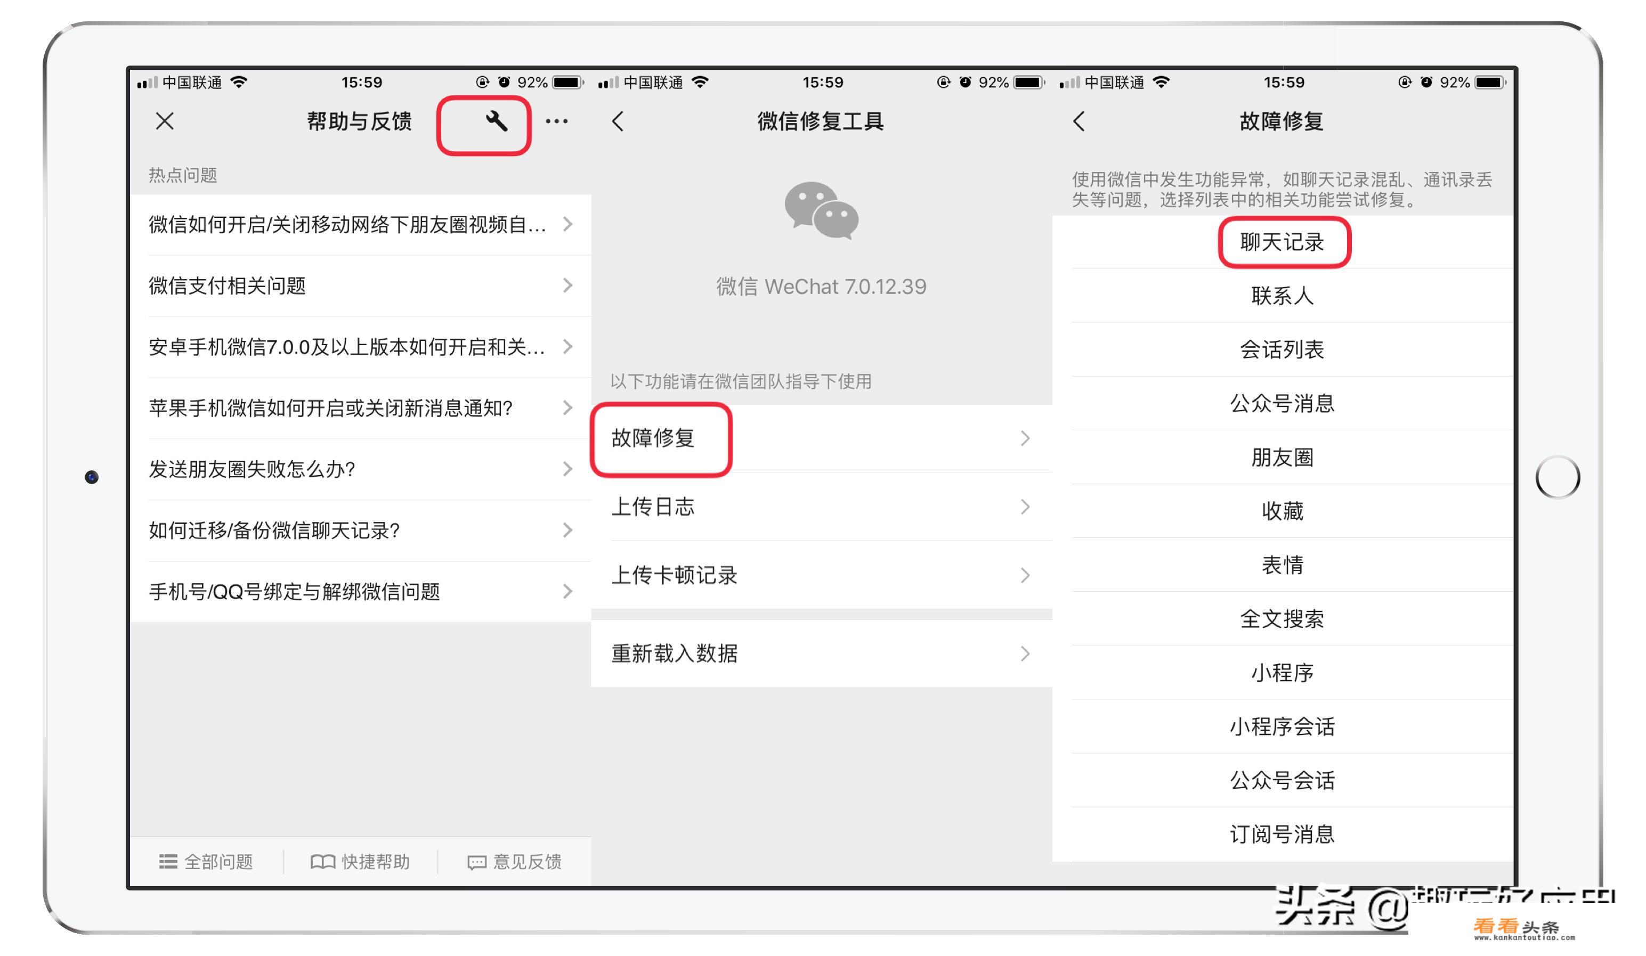Viewport: 1646px width, 956px height.
Task: Switch to 意见反馈 tab
Action: tap(515, 862)
